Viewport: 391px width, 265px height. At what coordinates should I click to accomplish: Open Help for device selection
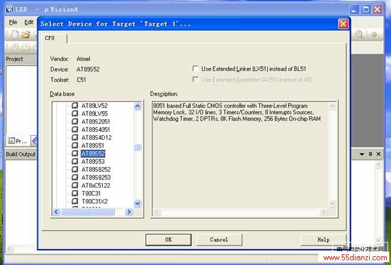(x=324, y=240)
